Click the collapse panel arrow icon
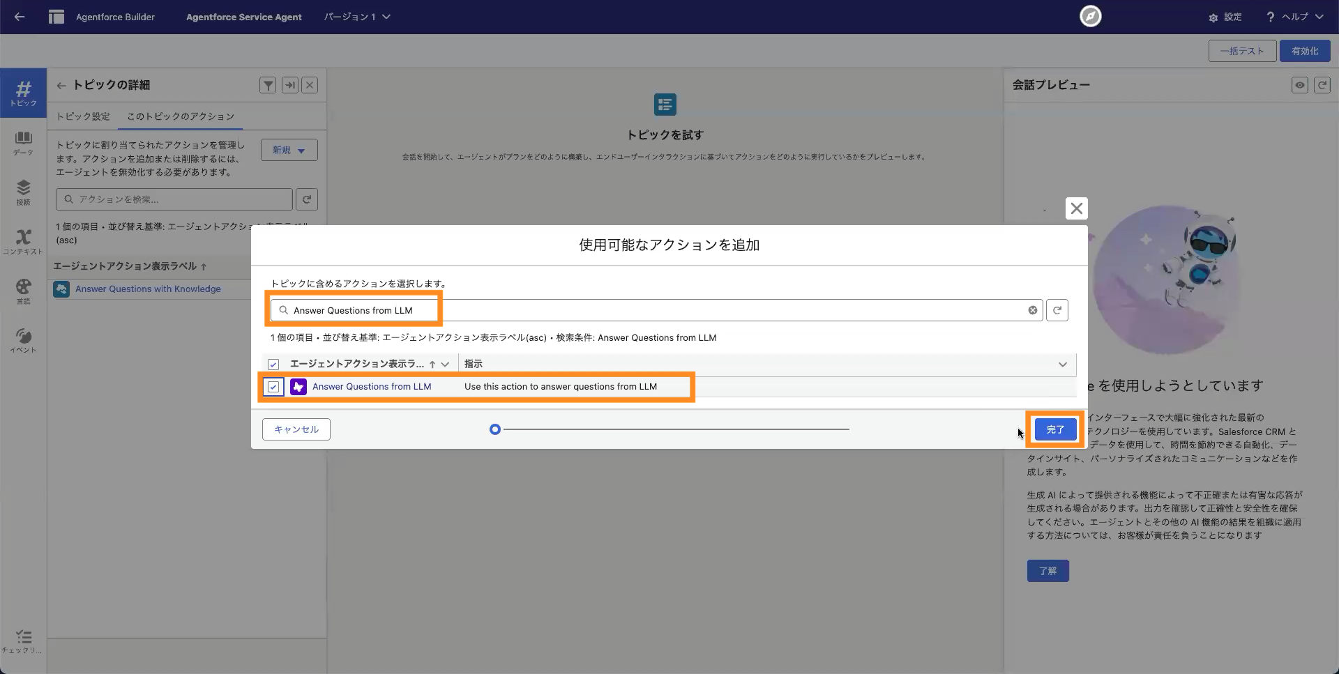This screenshot has width=1339, height=674. coord(290,85)
